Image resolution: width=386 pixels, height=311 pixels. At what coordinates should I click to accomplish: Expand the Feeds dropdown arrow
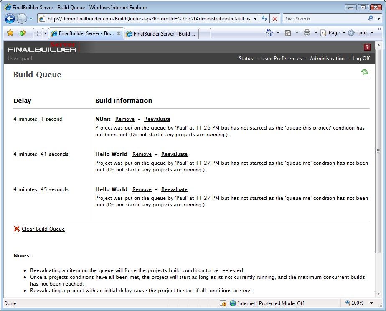pos(297,33)
